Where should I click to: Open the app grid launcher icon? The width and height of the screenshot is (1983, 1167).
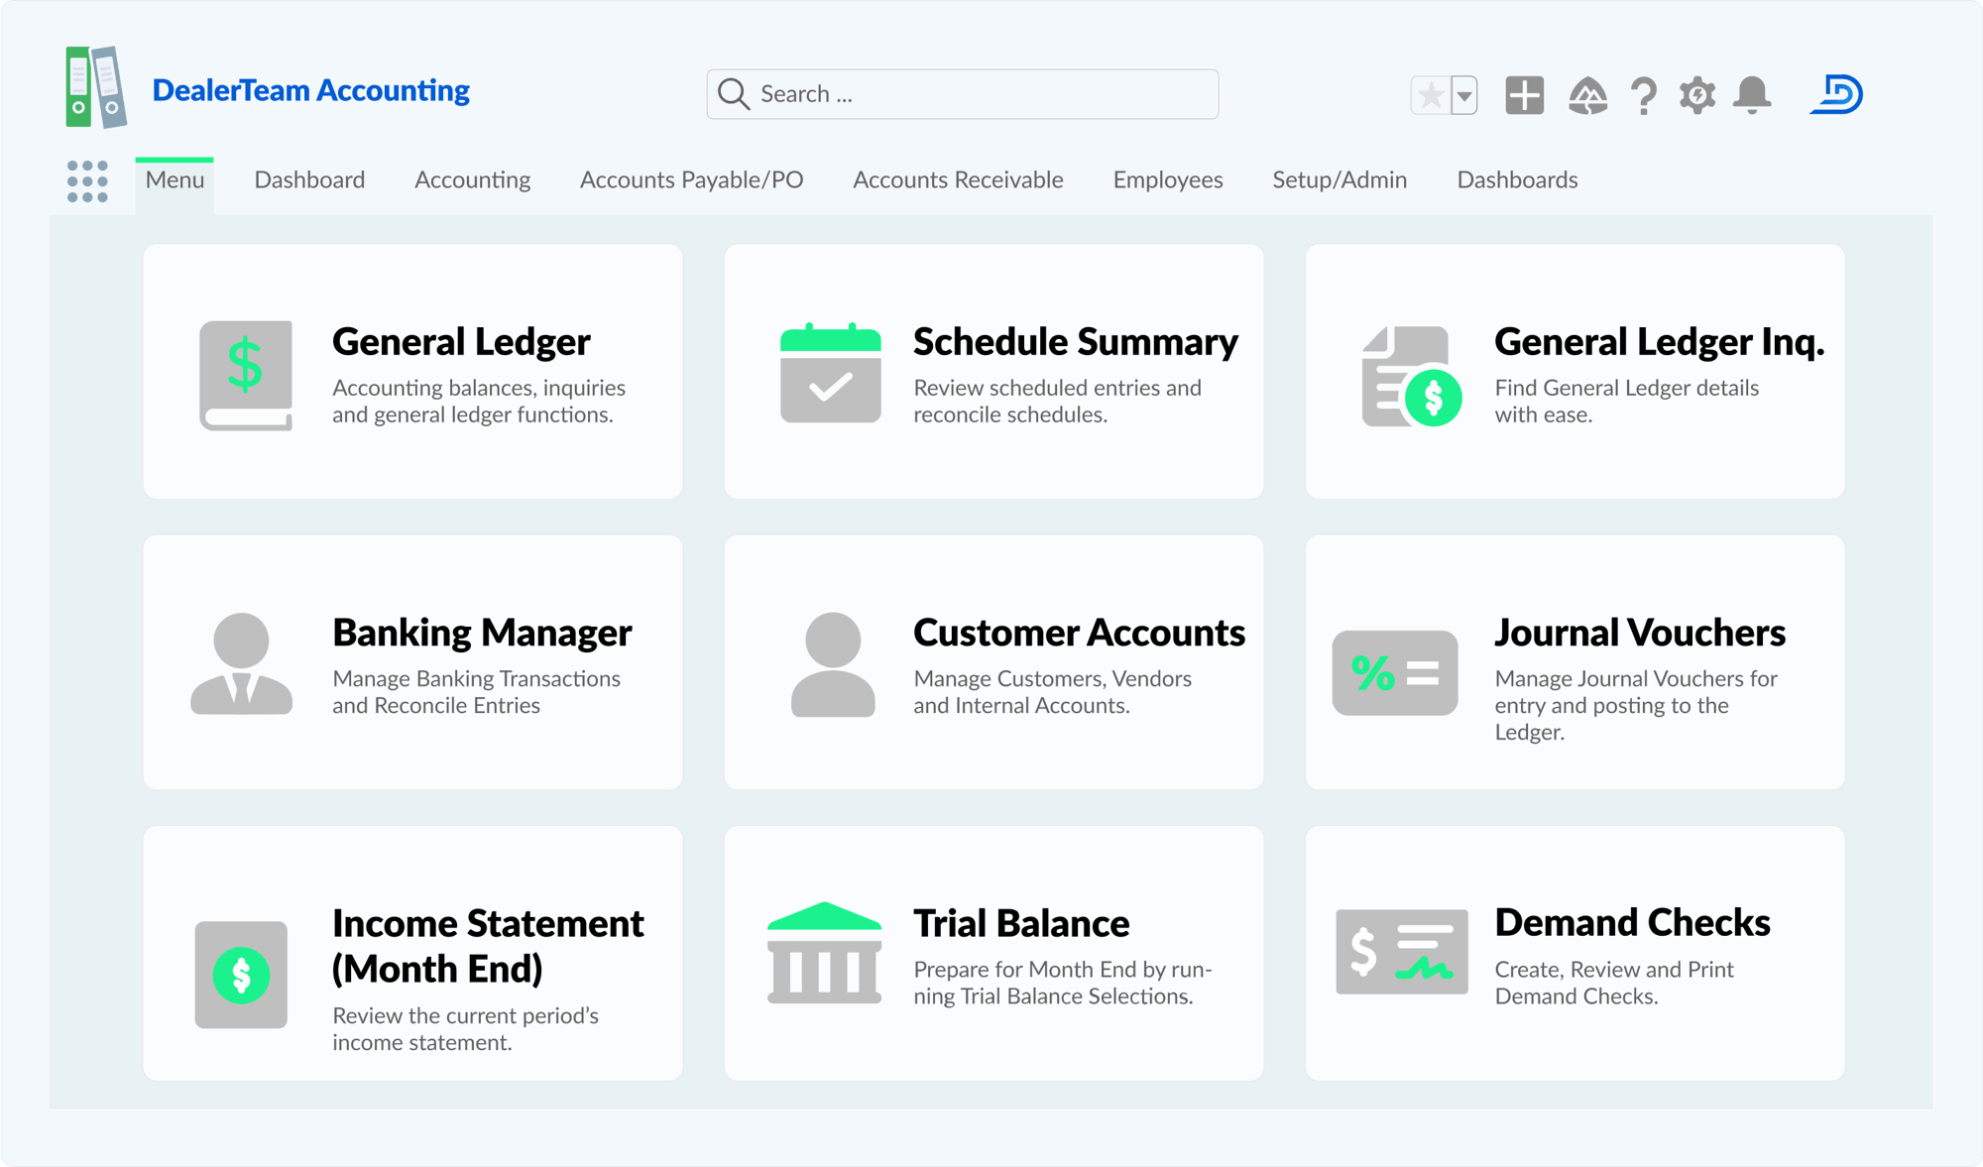(x=87, y=181)
